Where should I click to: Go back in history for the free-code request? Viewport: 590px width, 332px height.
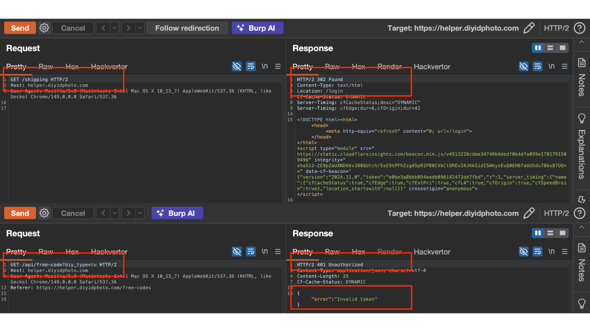[x=103, y=213]
